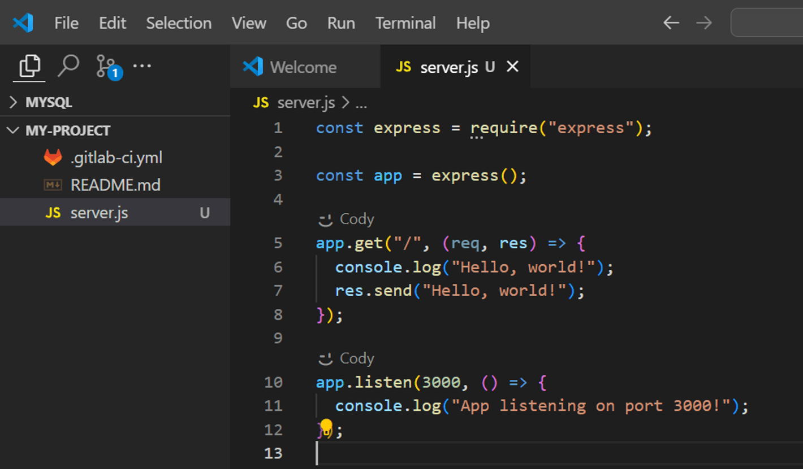Select README.md in the explorer
This screenshot has width=803, height=469.
pos(116,185)
